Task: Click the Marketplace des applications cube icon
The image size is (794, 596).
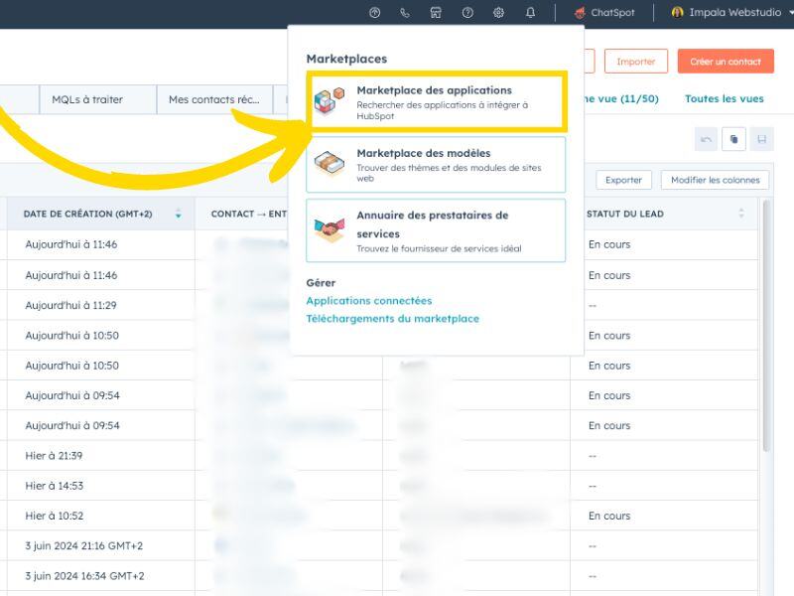Action: pyautogui.click(x=330, y=101)
